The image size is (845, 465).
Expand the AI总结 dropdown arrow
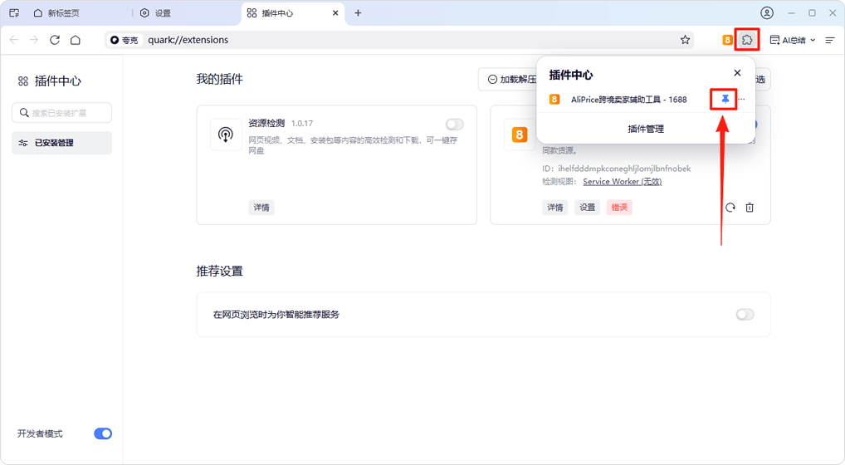click(813, 40)
